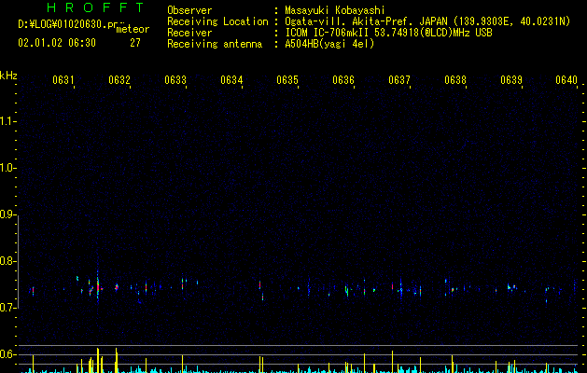587x373 pixels.
Task: Click the 0.9 kHz axis label
Action: (x=8, y=214)
